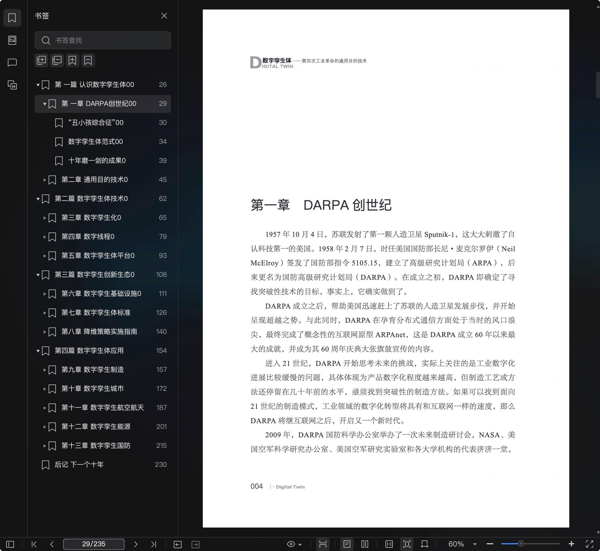The width and height of the screenshot is (600, 551).
Task: Open the document conversion icon in sidebar
Action: (x=12, y=85)
